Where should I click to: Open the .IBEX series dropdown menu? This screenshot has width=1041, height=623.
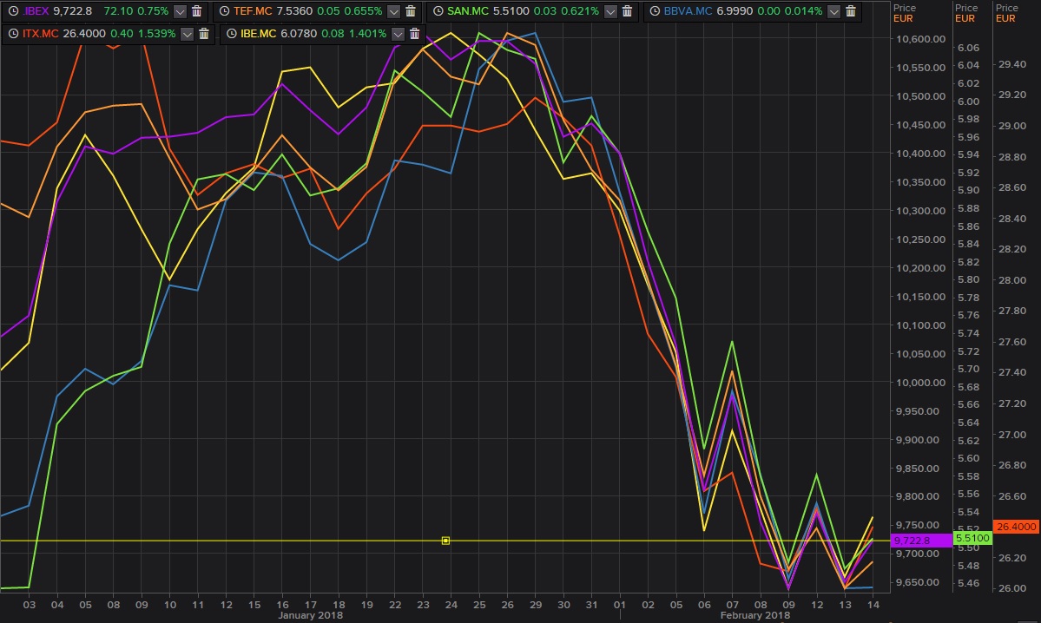pyautogui.click(x=180, y=11)
